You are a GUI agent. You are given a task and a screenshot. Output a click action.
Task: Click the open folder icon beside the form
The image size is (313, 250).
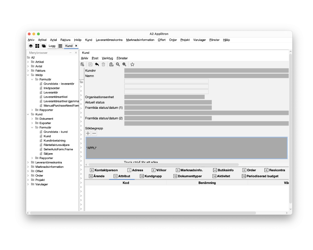click(81, 82)
